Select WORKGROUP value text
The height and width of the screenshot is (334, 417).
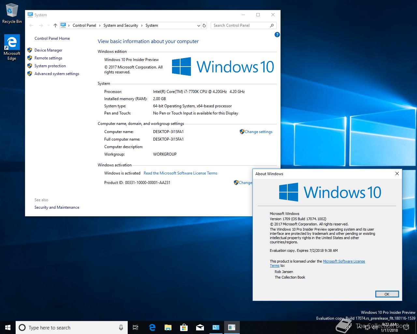coord(165,154)
